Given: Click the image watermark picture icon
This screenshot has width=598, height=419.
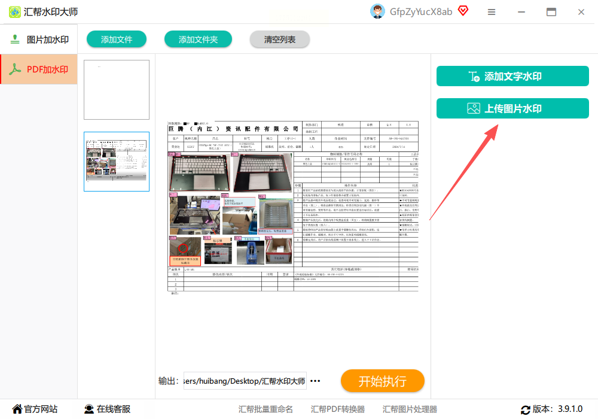Looking at the screenshot, I should coord(474,108).
